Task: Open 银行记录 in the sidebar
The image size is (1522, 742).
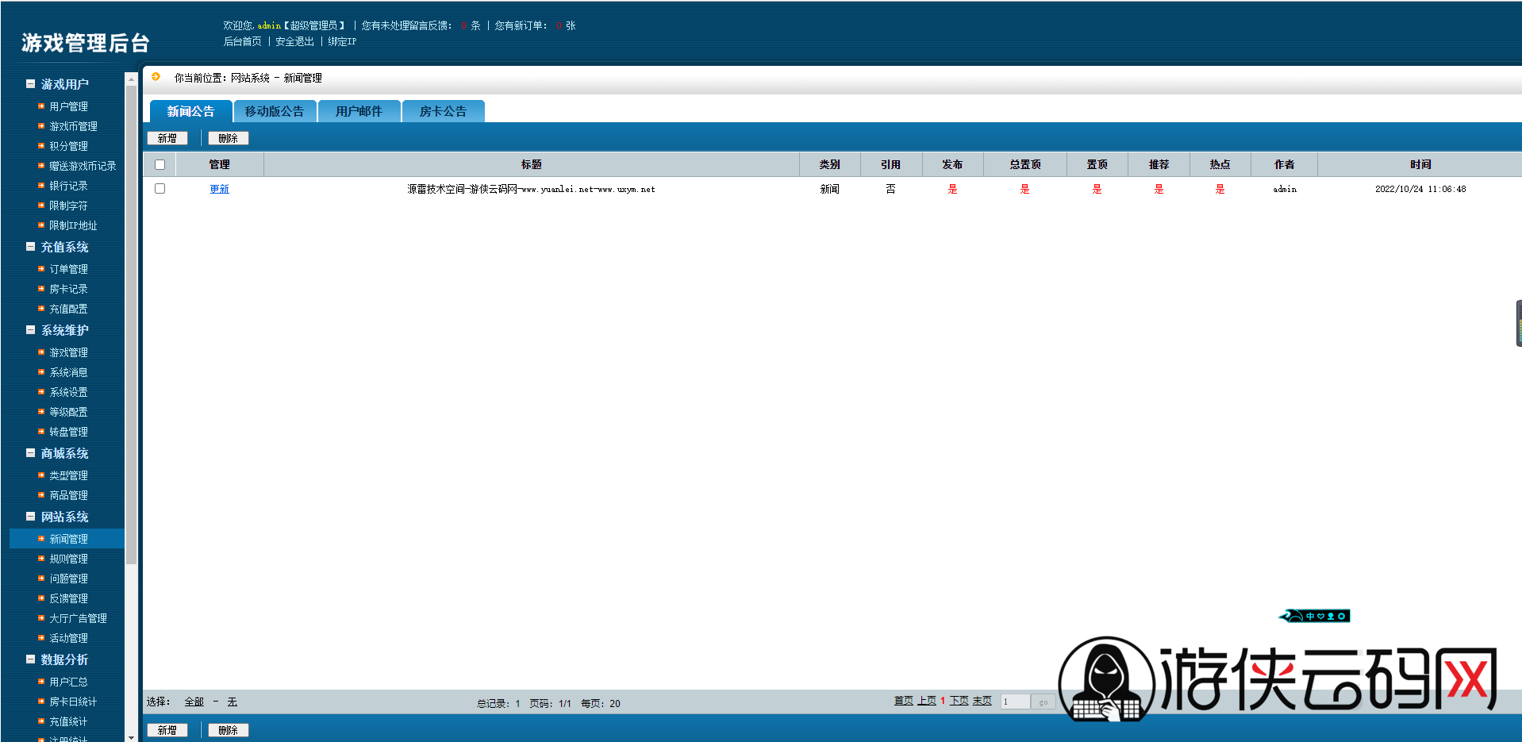Action: click(x=68, y=186)
